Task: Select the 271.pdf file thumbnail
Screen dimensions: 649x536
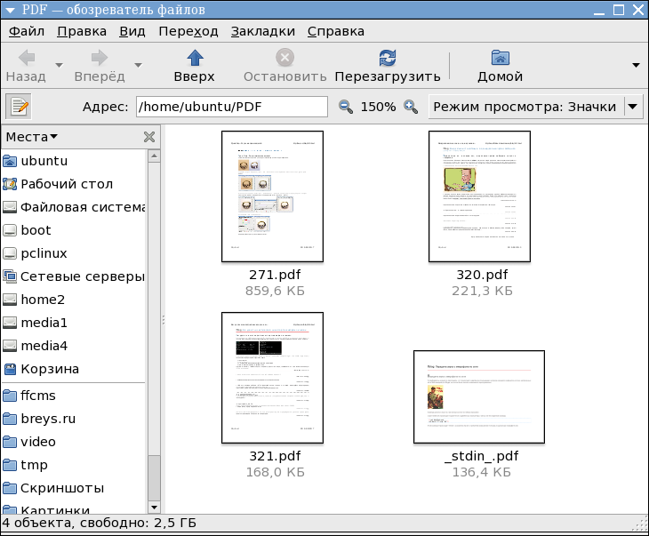Action: coord(272,196)
